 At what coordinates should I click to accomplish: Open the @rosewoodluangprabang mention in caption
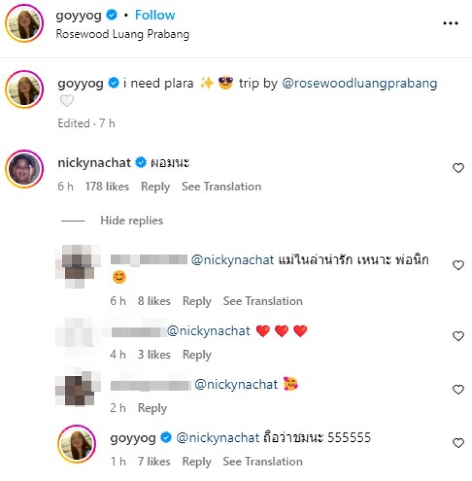pyautogui.click(x=360, y=83)
